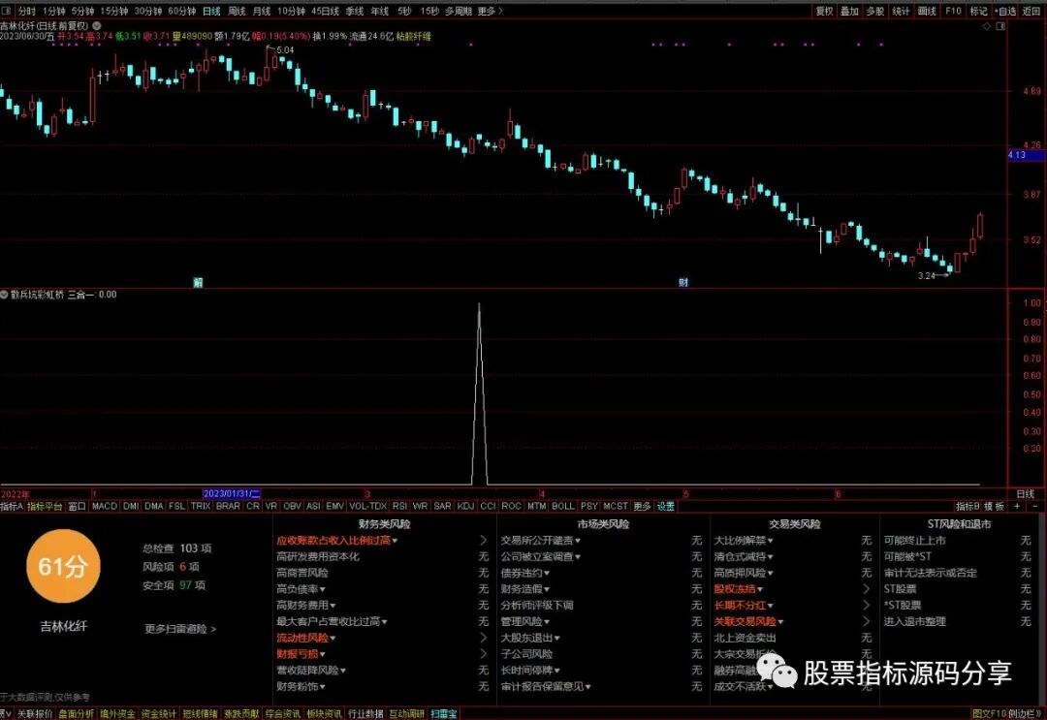Open 指标平台 tab
1047x720 pixels.
[45, 507]
